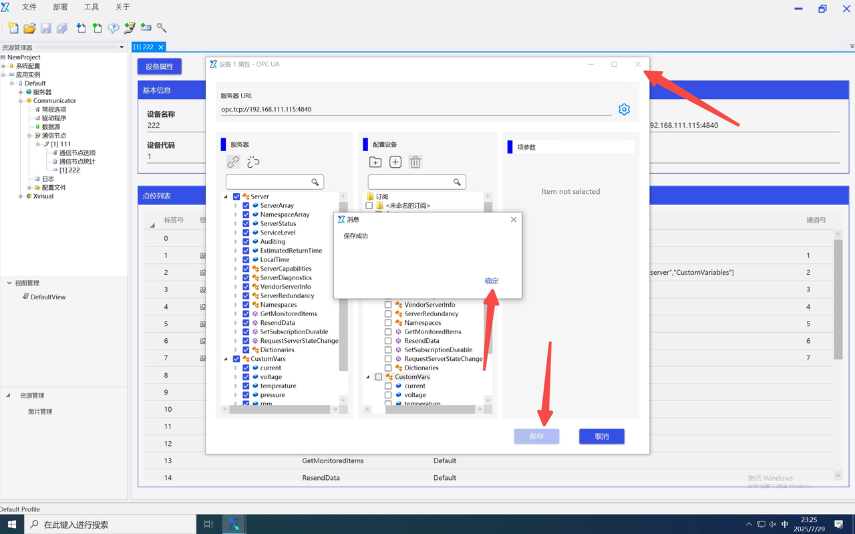
Task: Uncheck the LocalTime checkbox
Action: pos(246,260)
